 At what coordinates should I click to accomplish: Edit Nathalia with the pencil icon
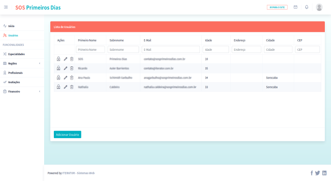(65, 87)
